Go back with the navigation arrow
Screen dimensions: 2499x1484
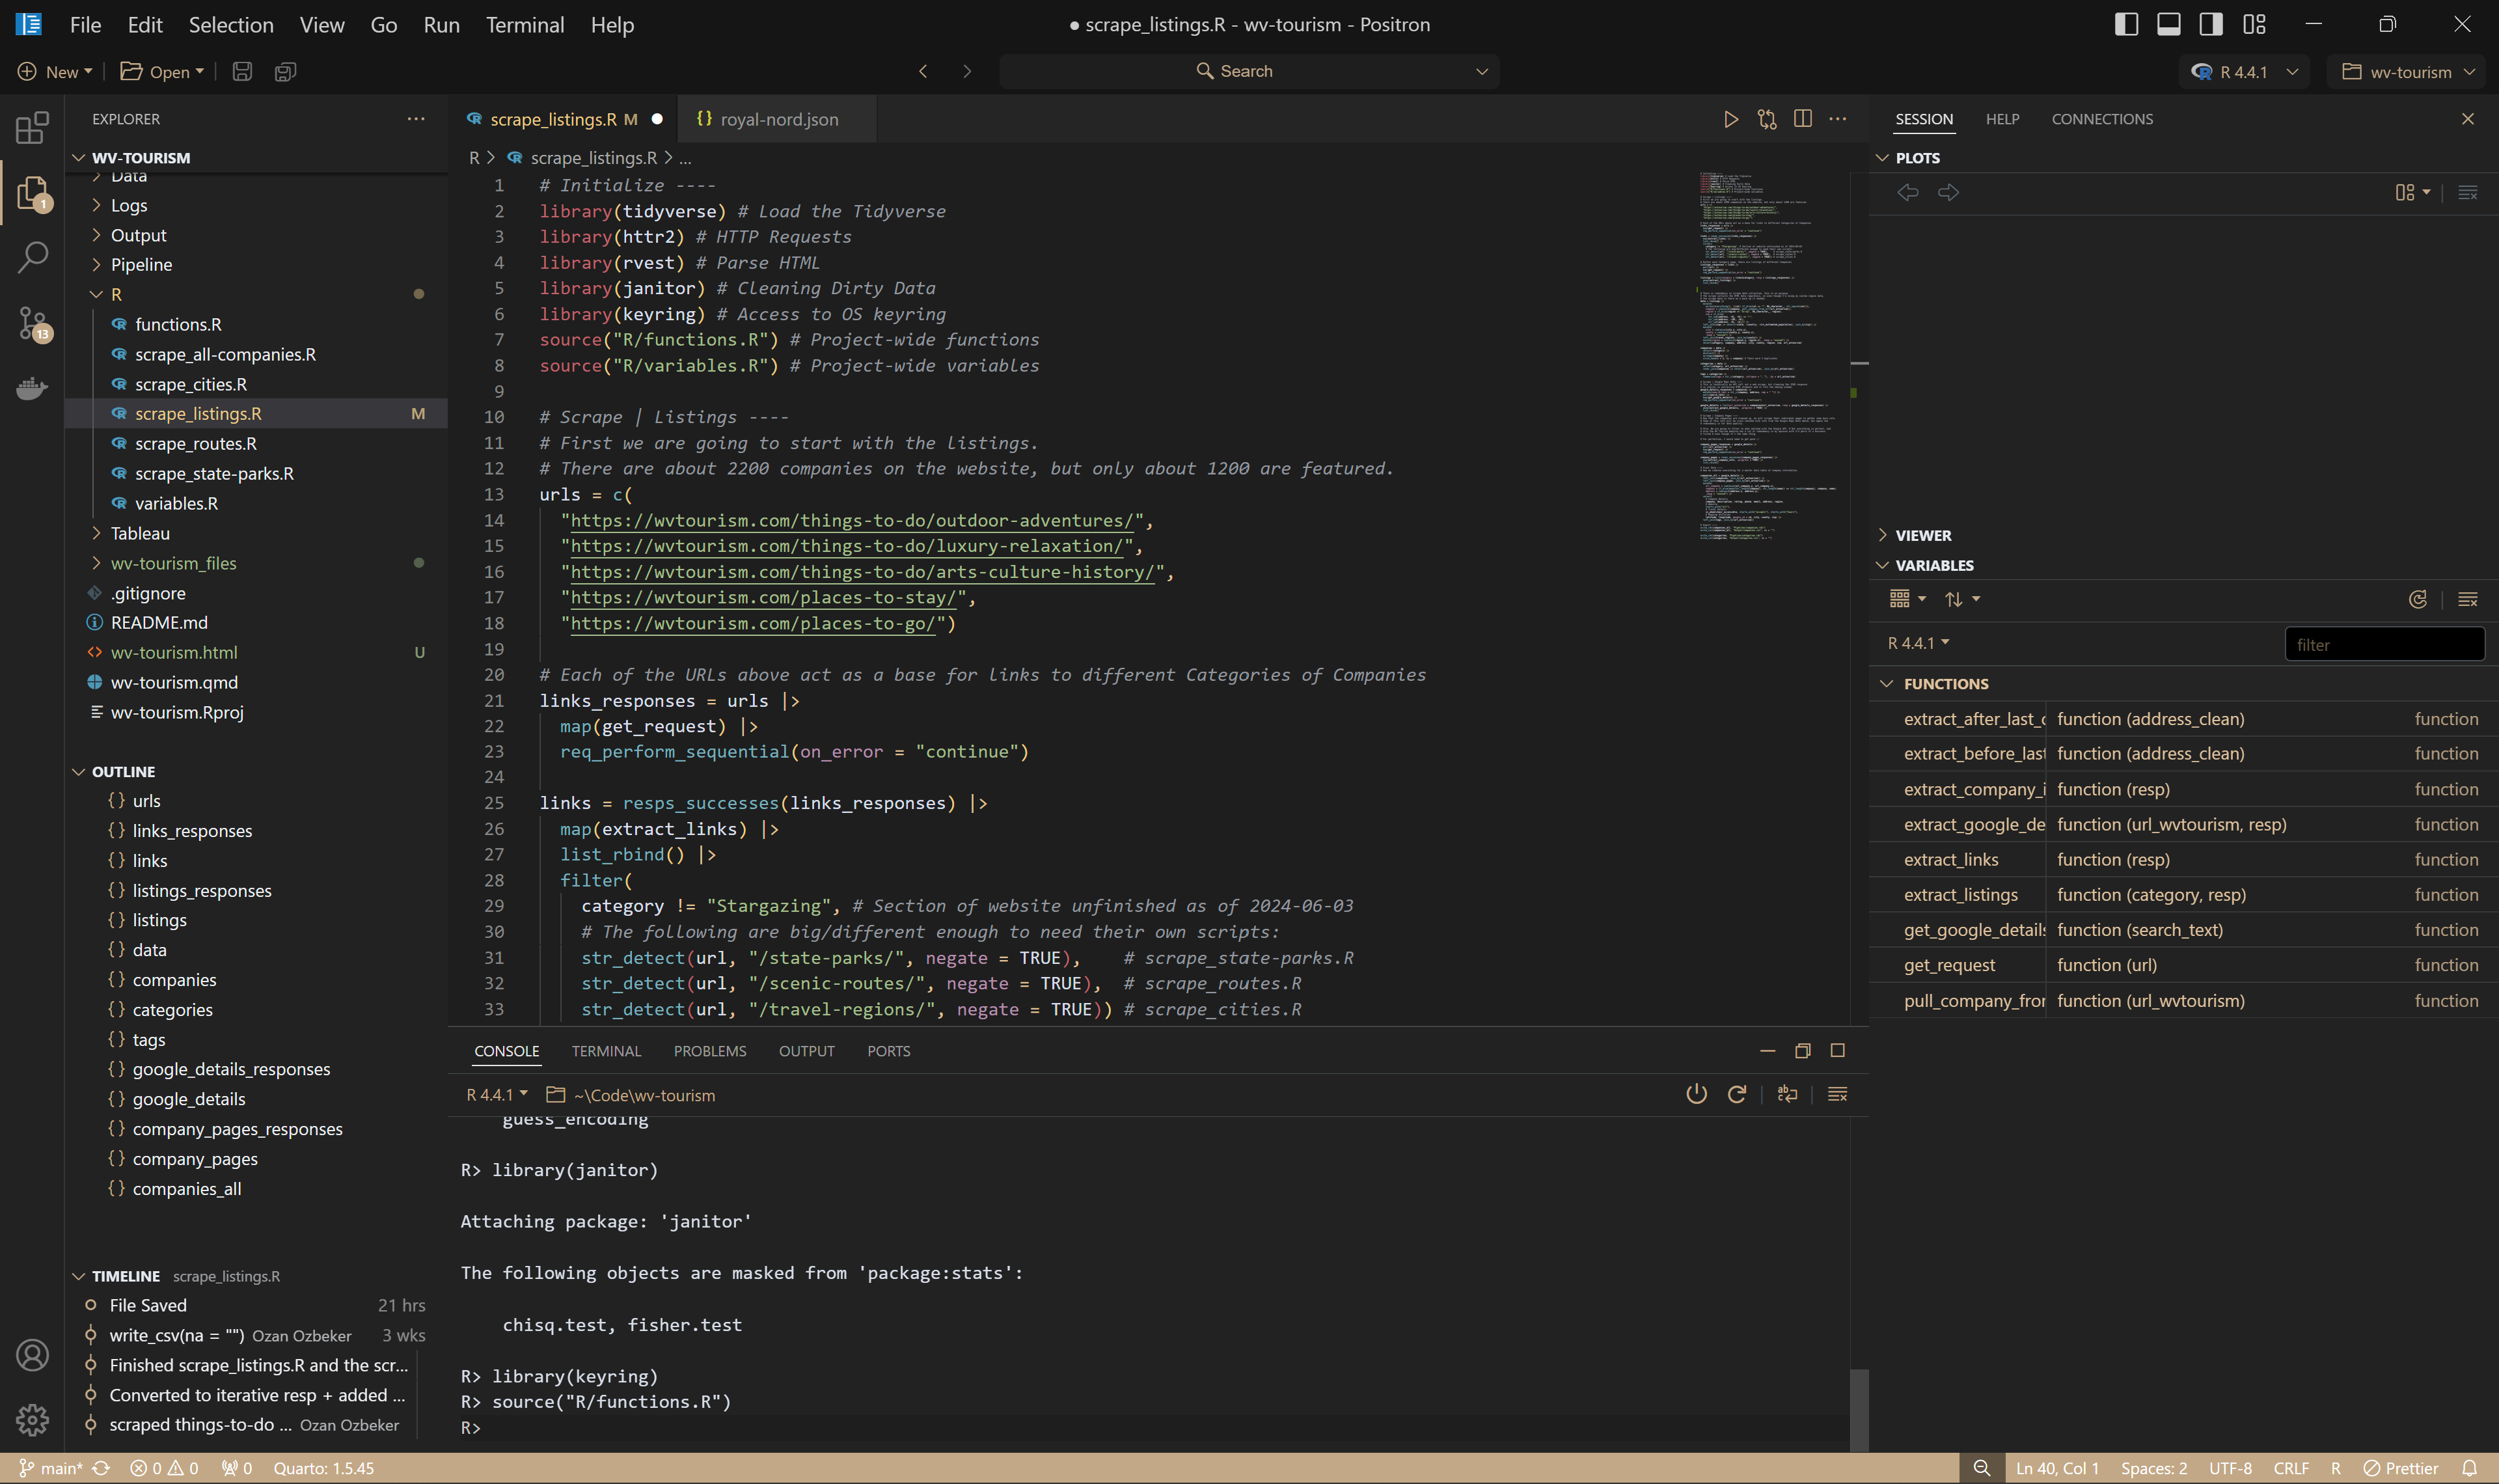click(x=923, y=71)
